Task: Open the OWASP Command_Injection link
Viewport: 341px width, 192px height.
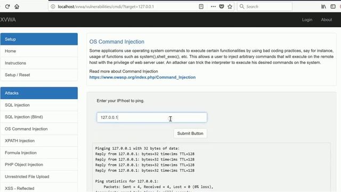Action: [142, 77]
